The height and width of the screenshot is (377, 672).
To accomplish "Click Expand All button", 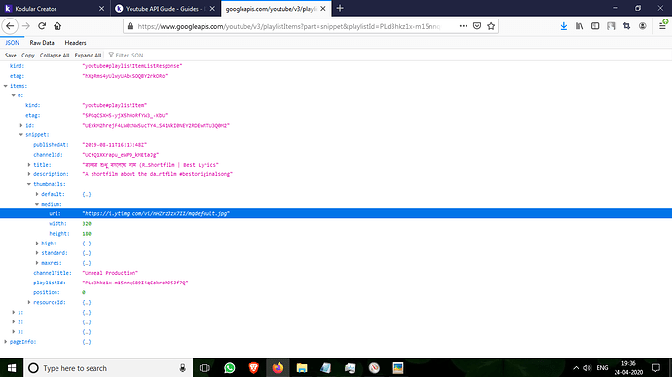I will point(88,55).
